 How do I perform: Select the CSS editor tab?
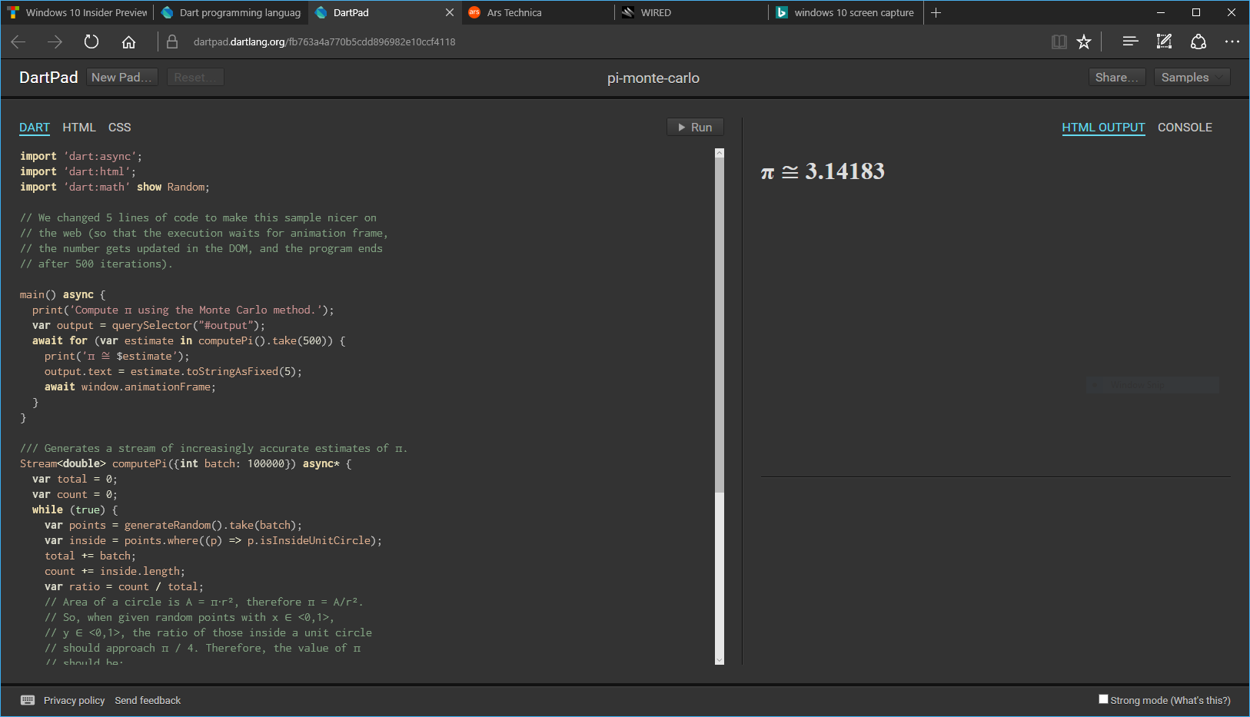click(120, 128)
